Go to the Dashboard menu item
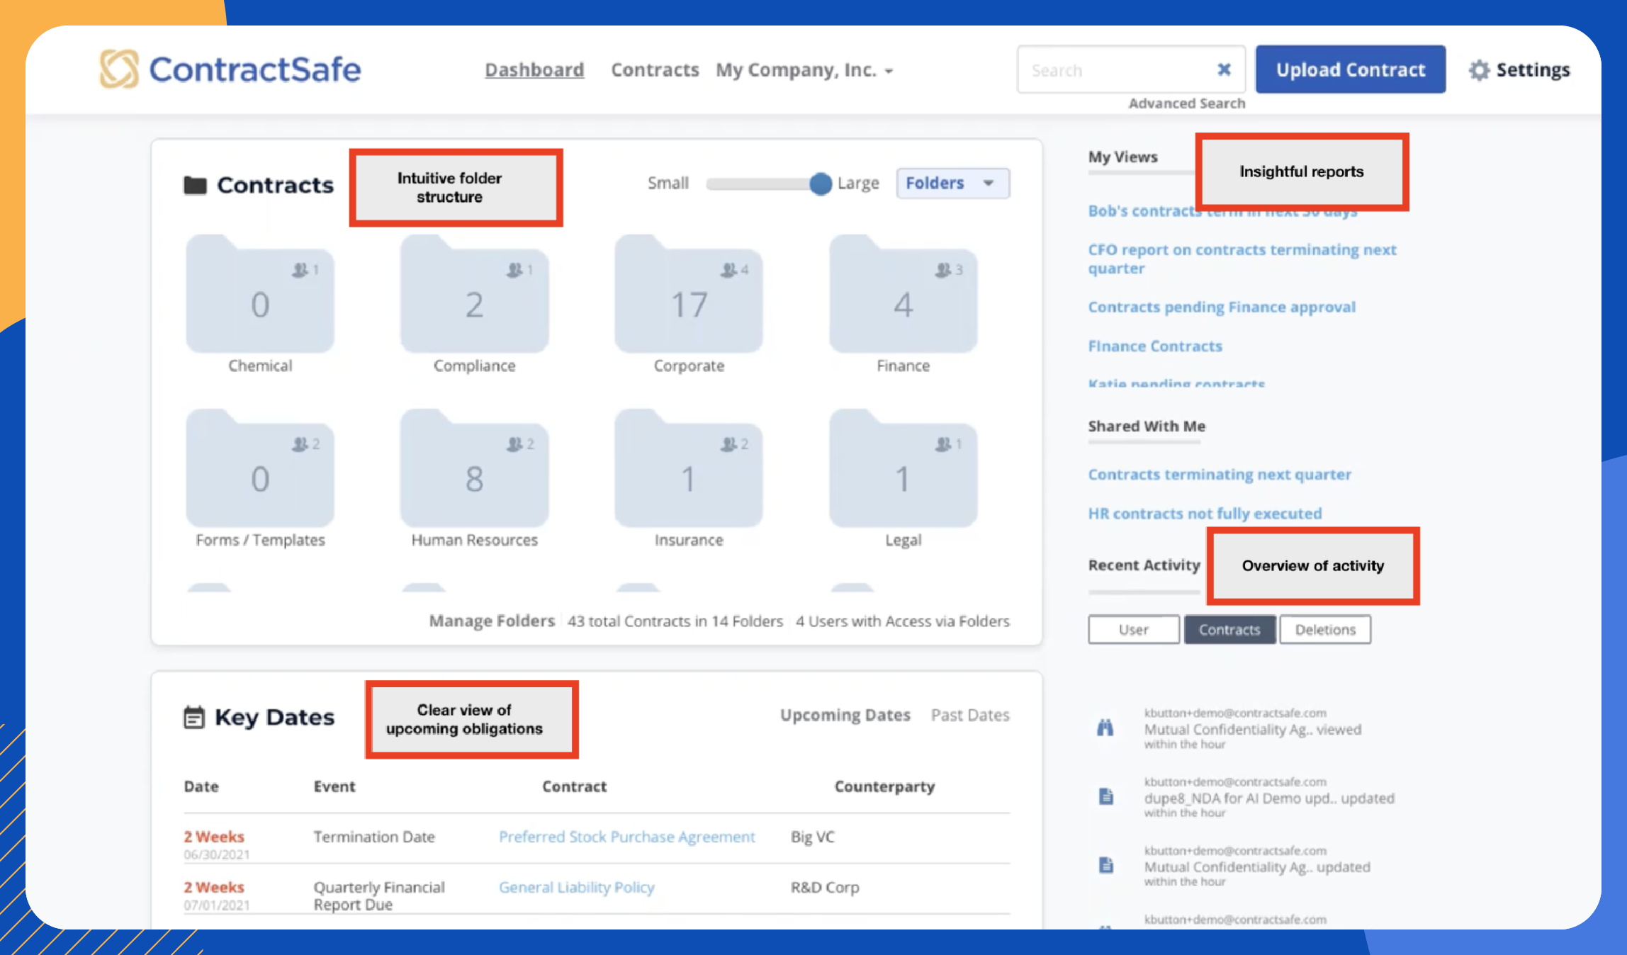 pos(534,70)
